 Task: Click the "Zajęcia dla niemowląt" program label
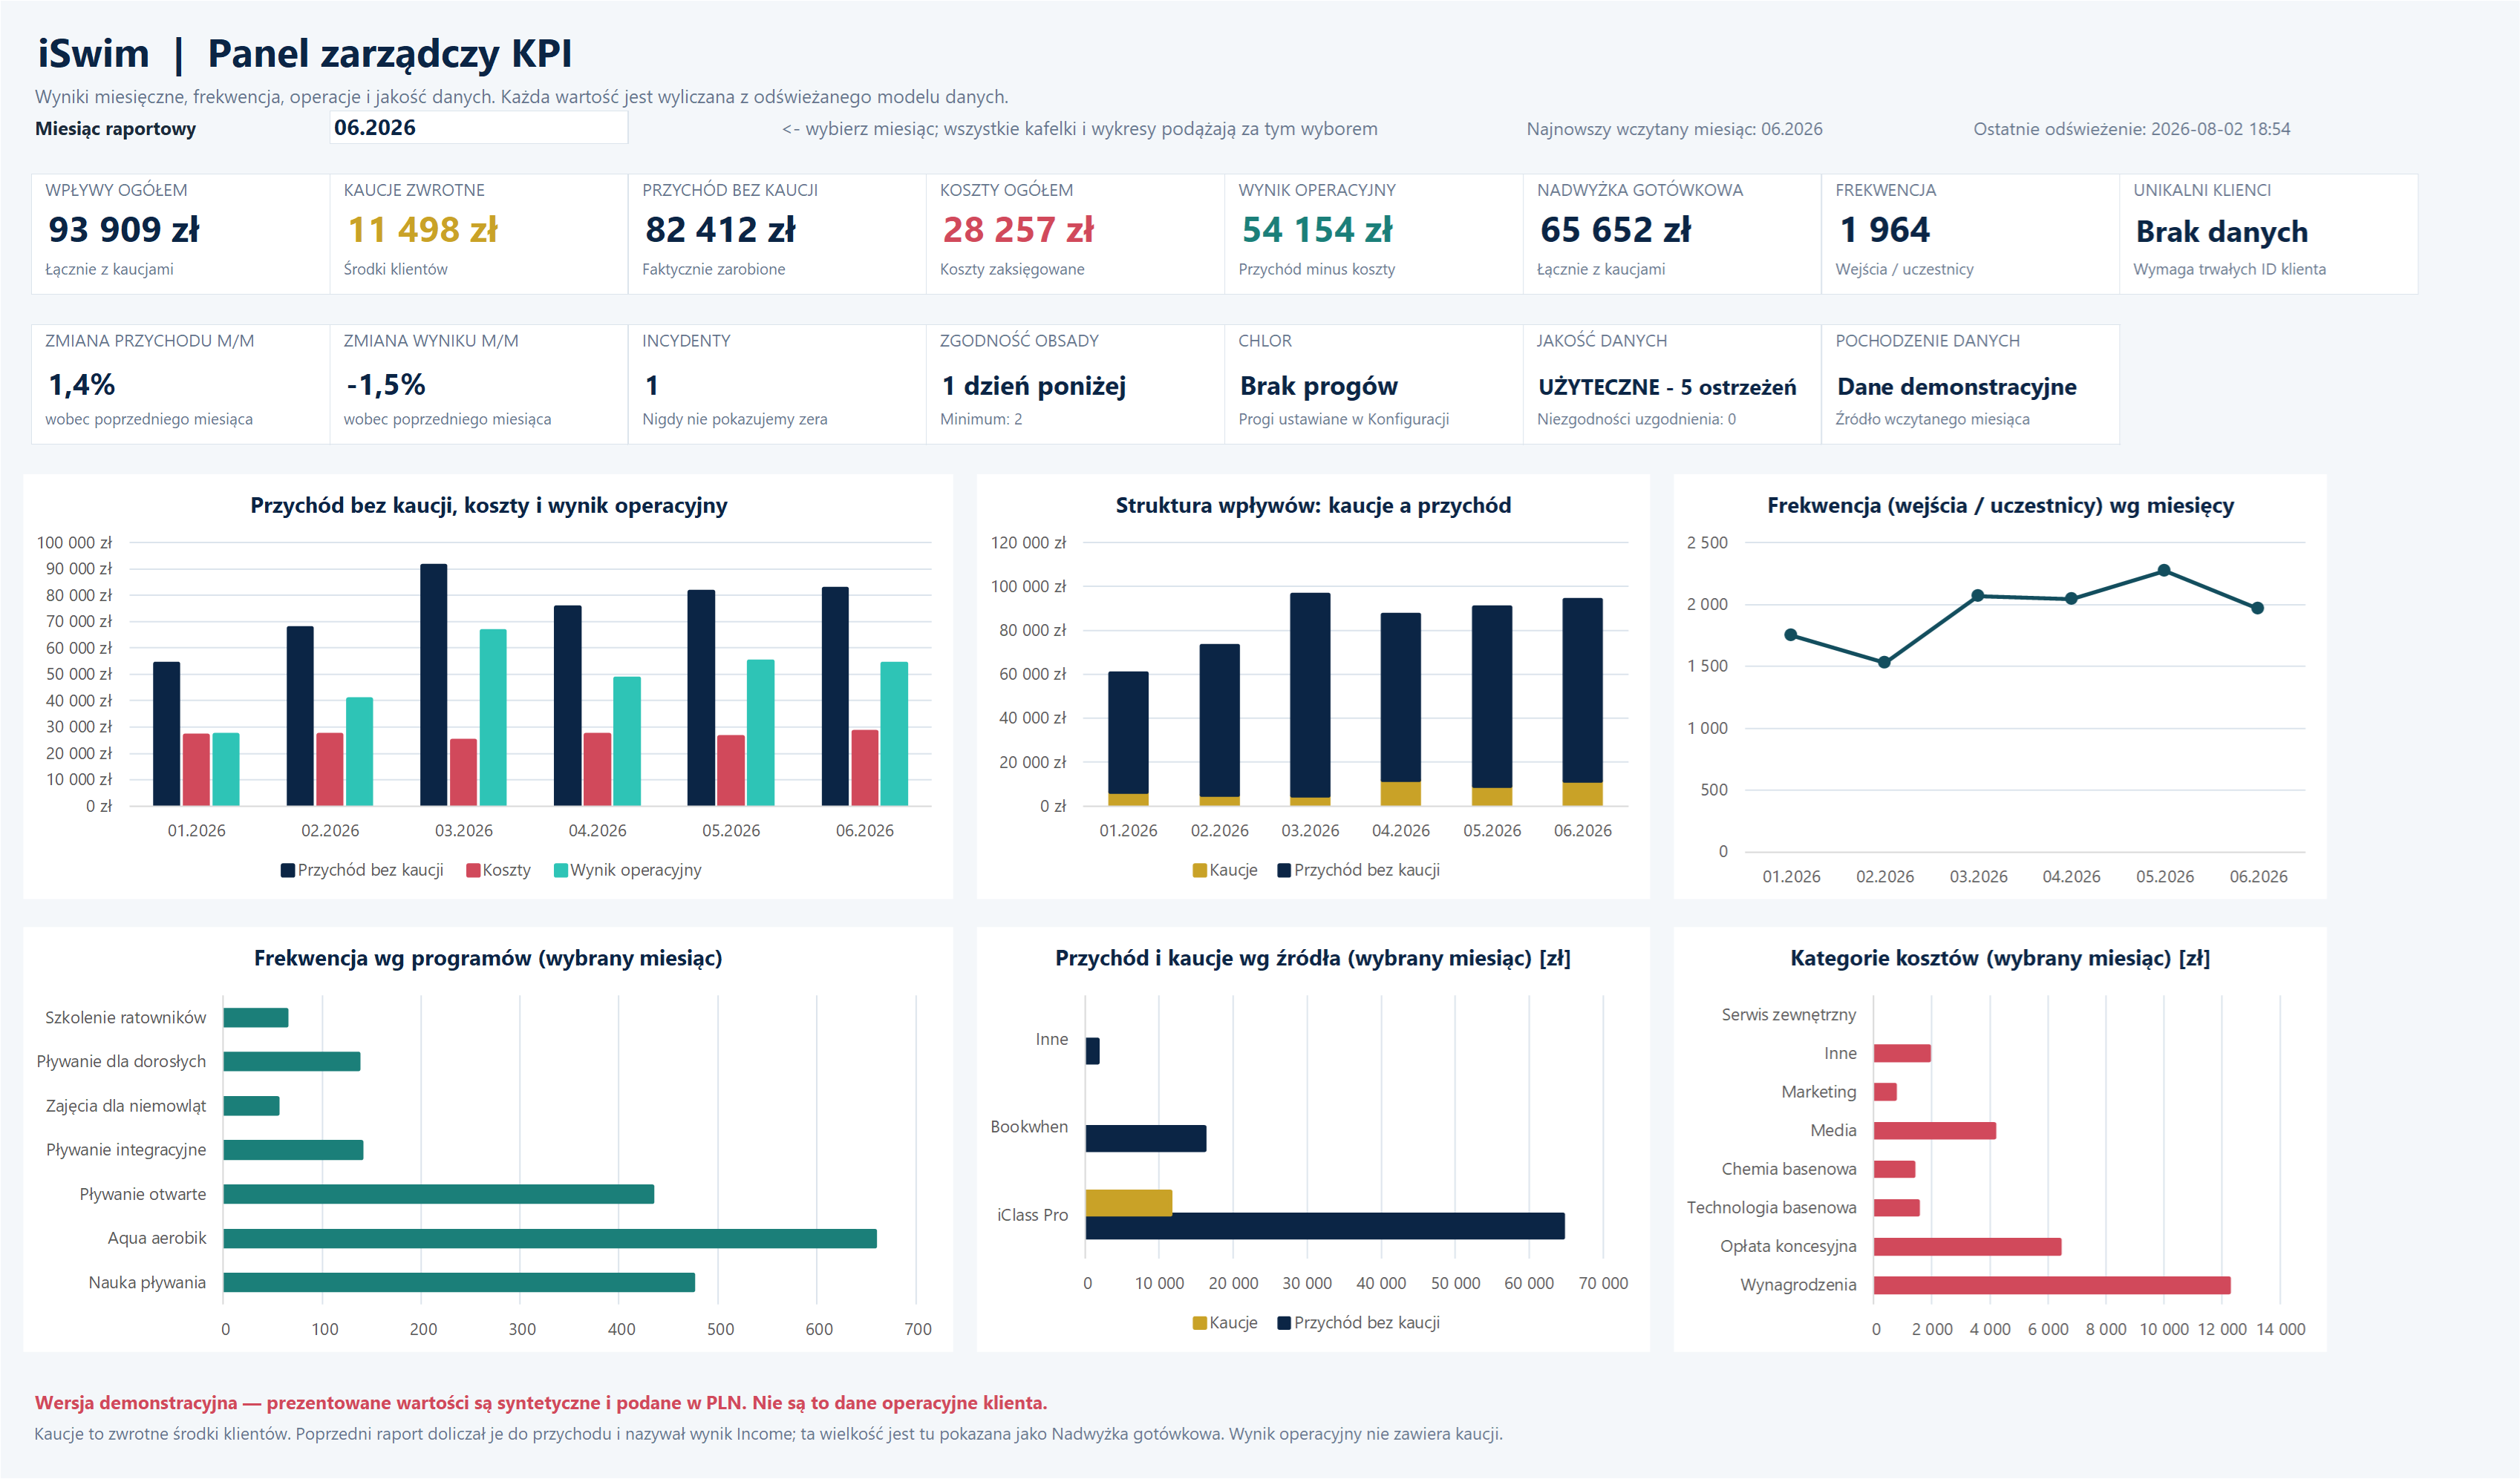pos(126,1106)
